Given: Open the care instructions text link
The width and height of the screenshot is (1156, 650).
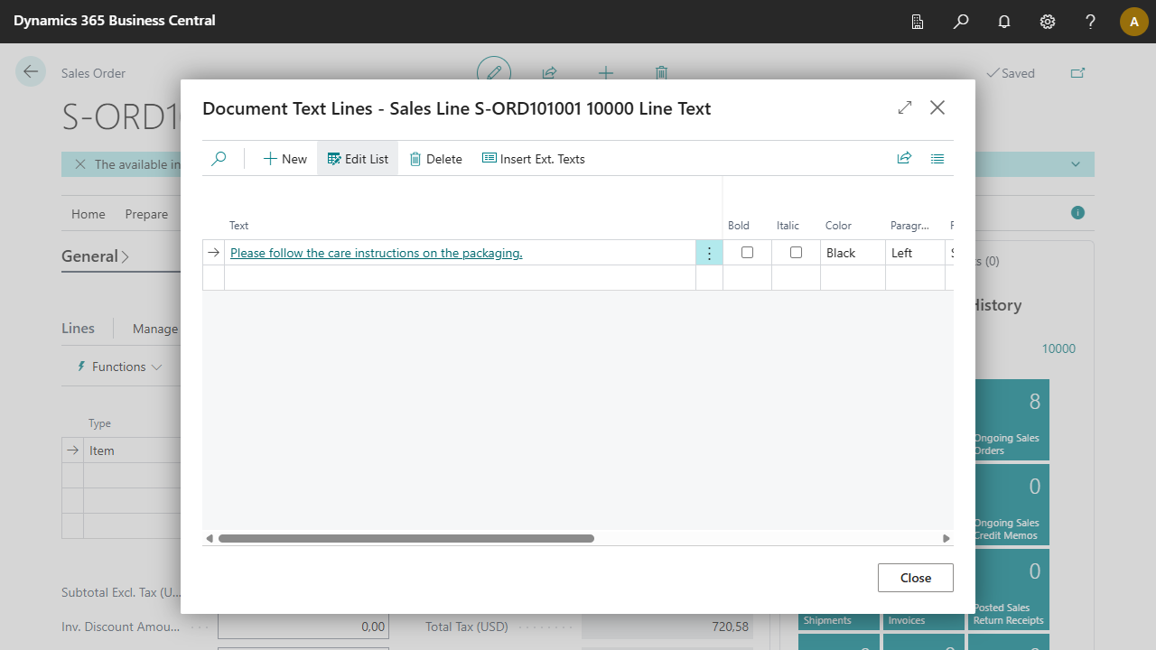Looking at the screenshot, I should pyautogui.click(x=376, y=254).
